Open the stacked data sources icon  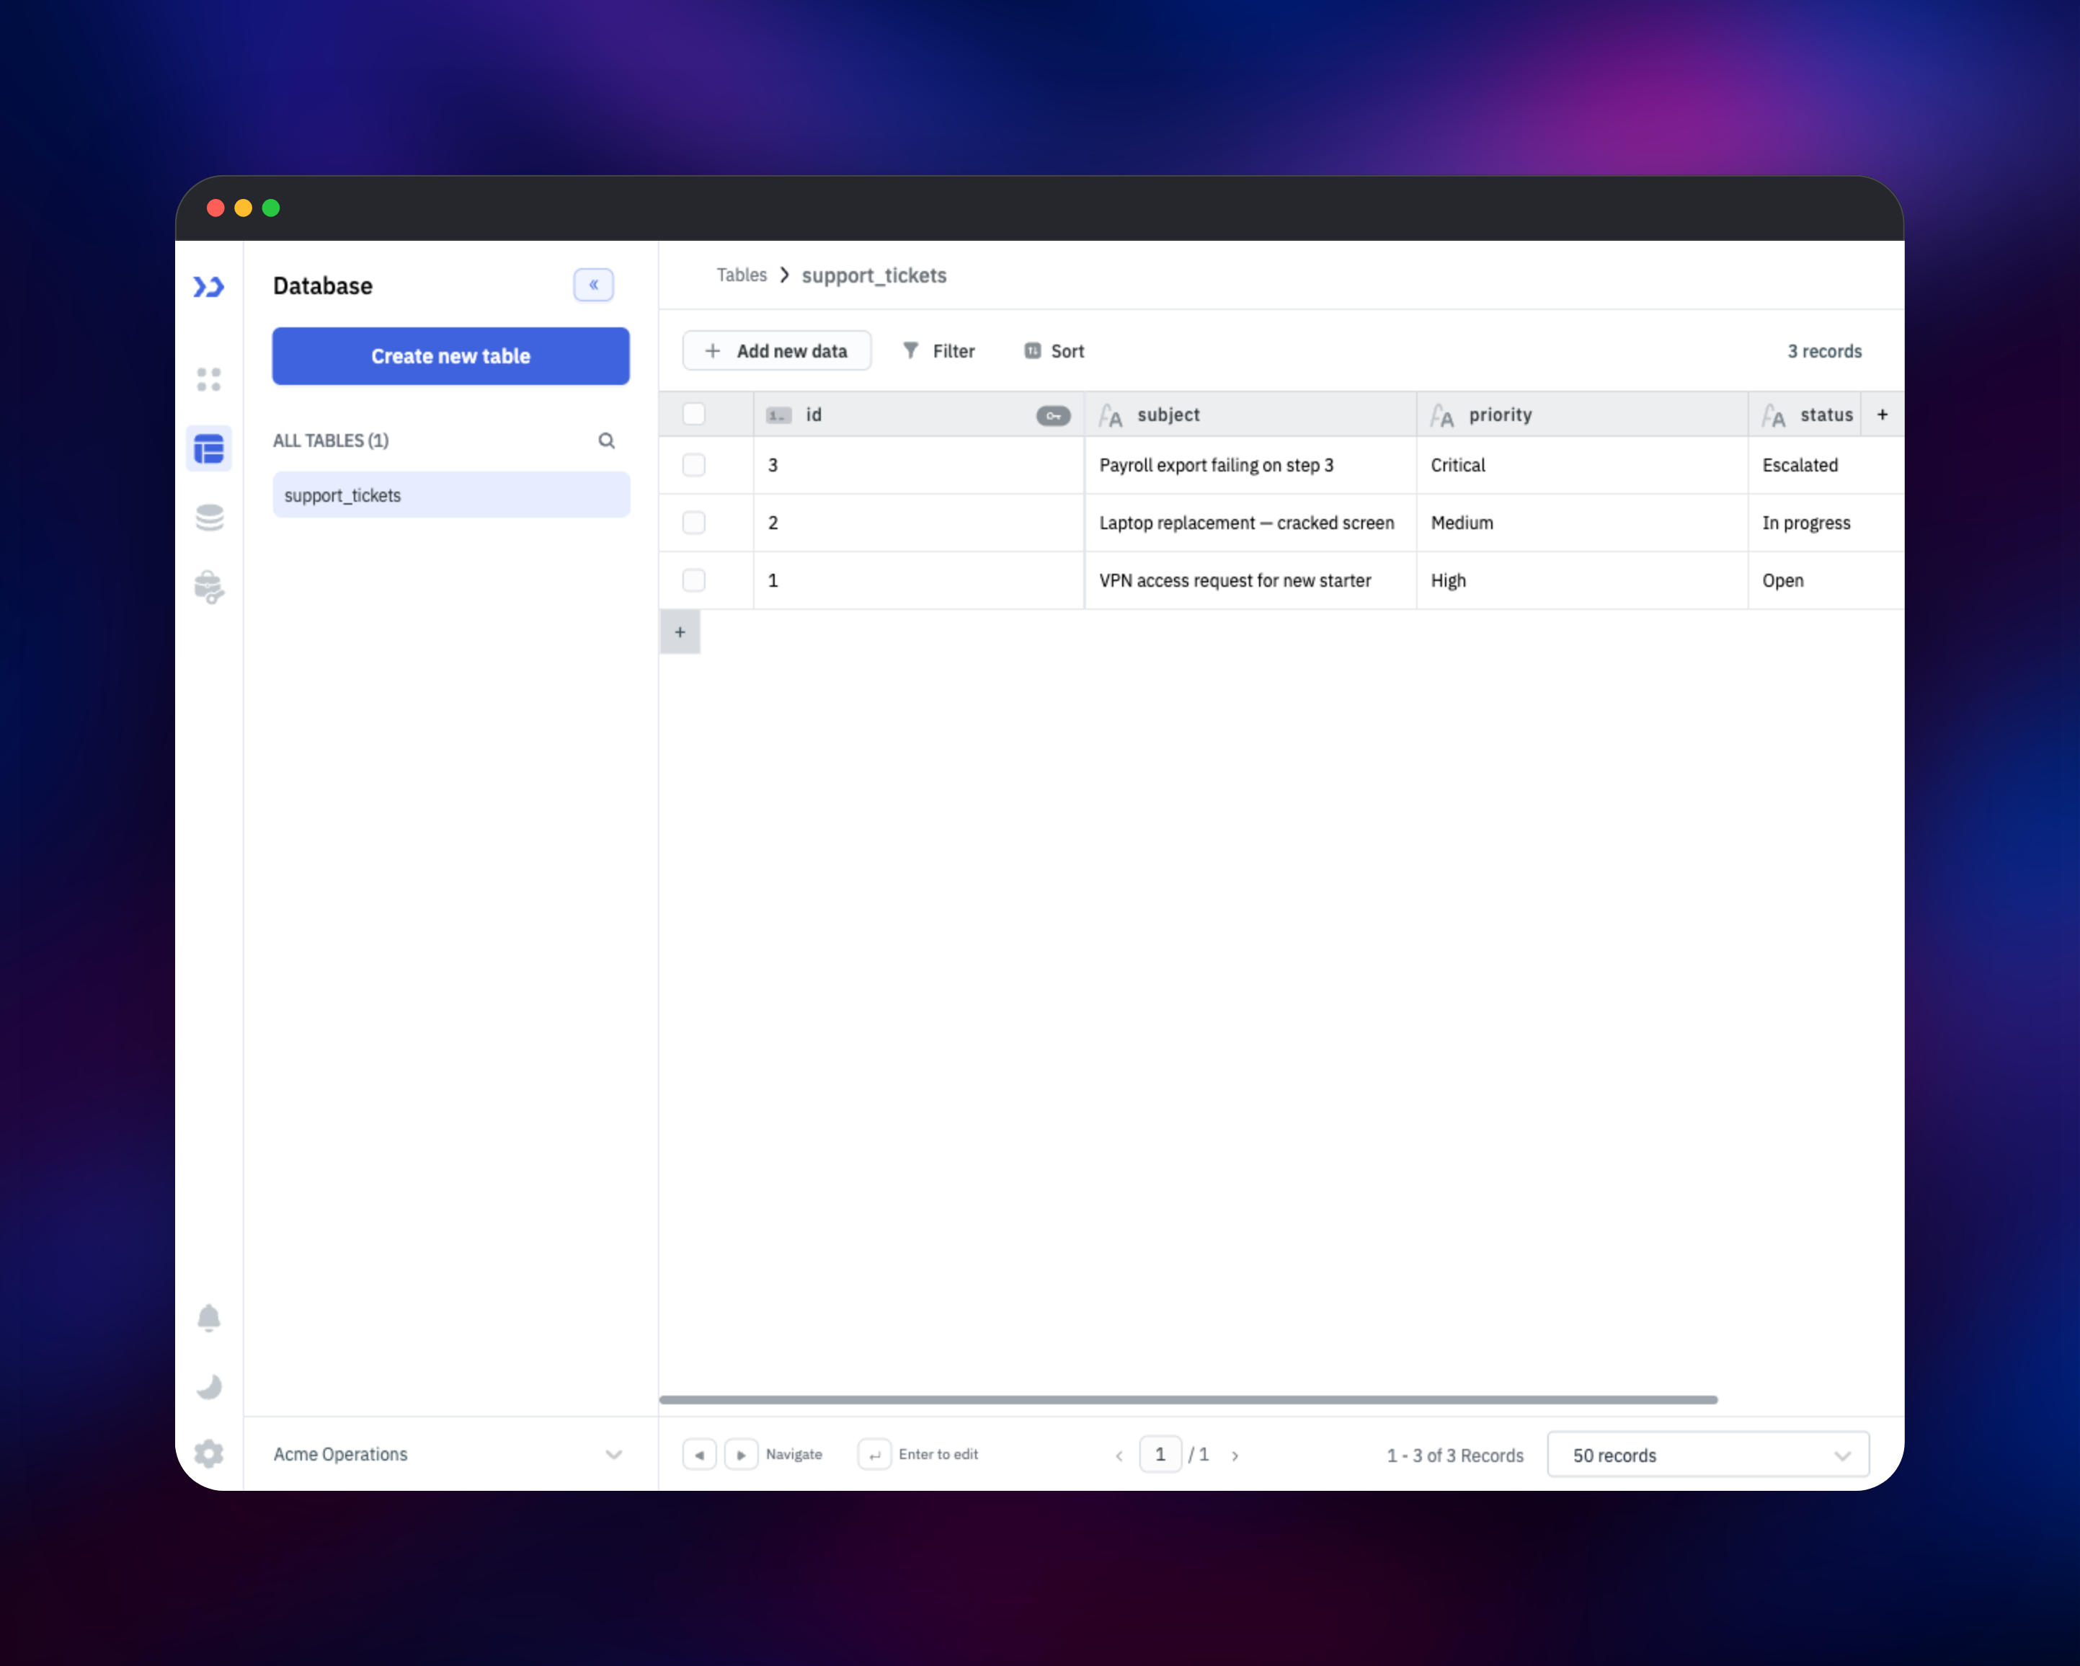point(209,518)
